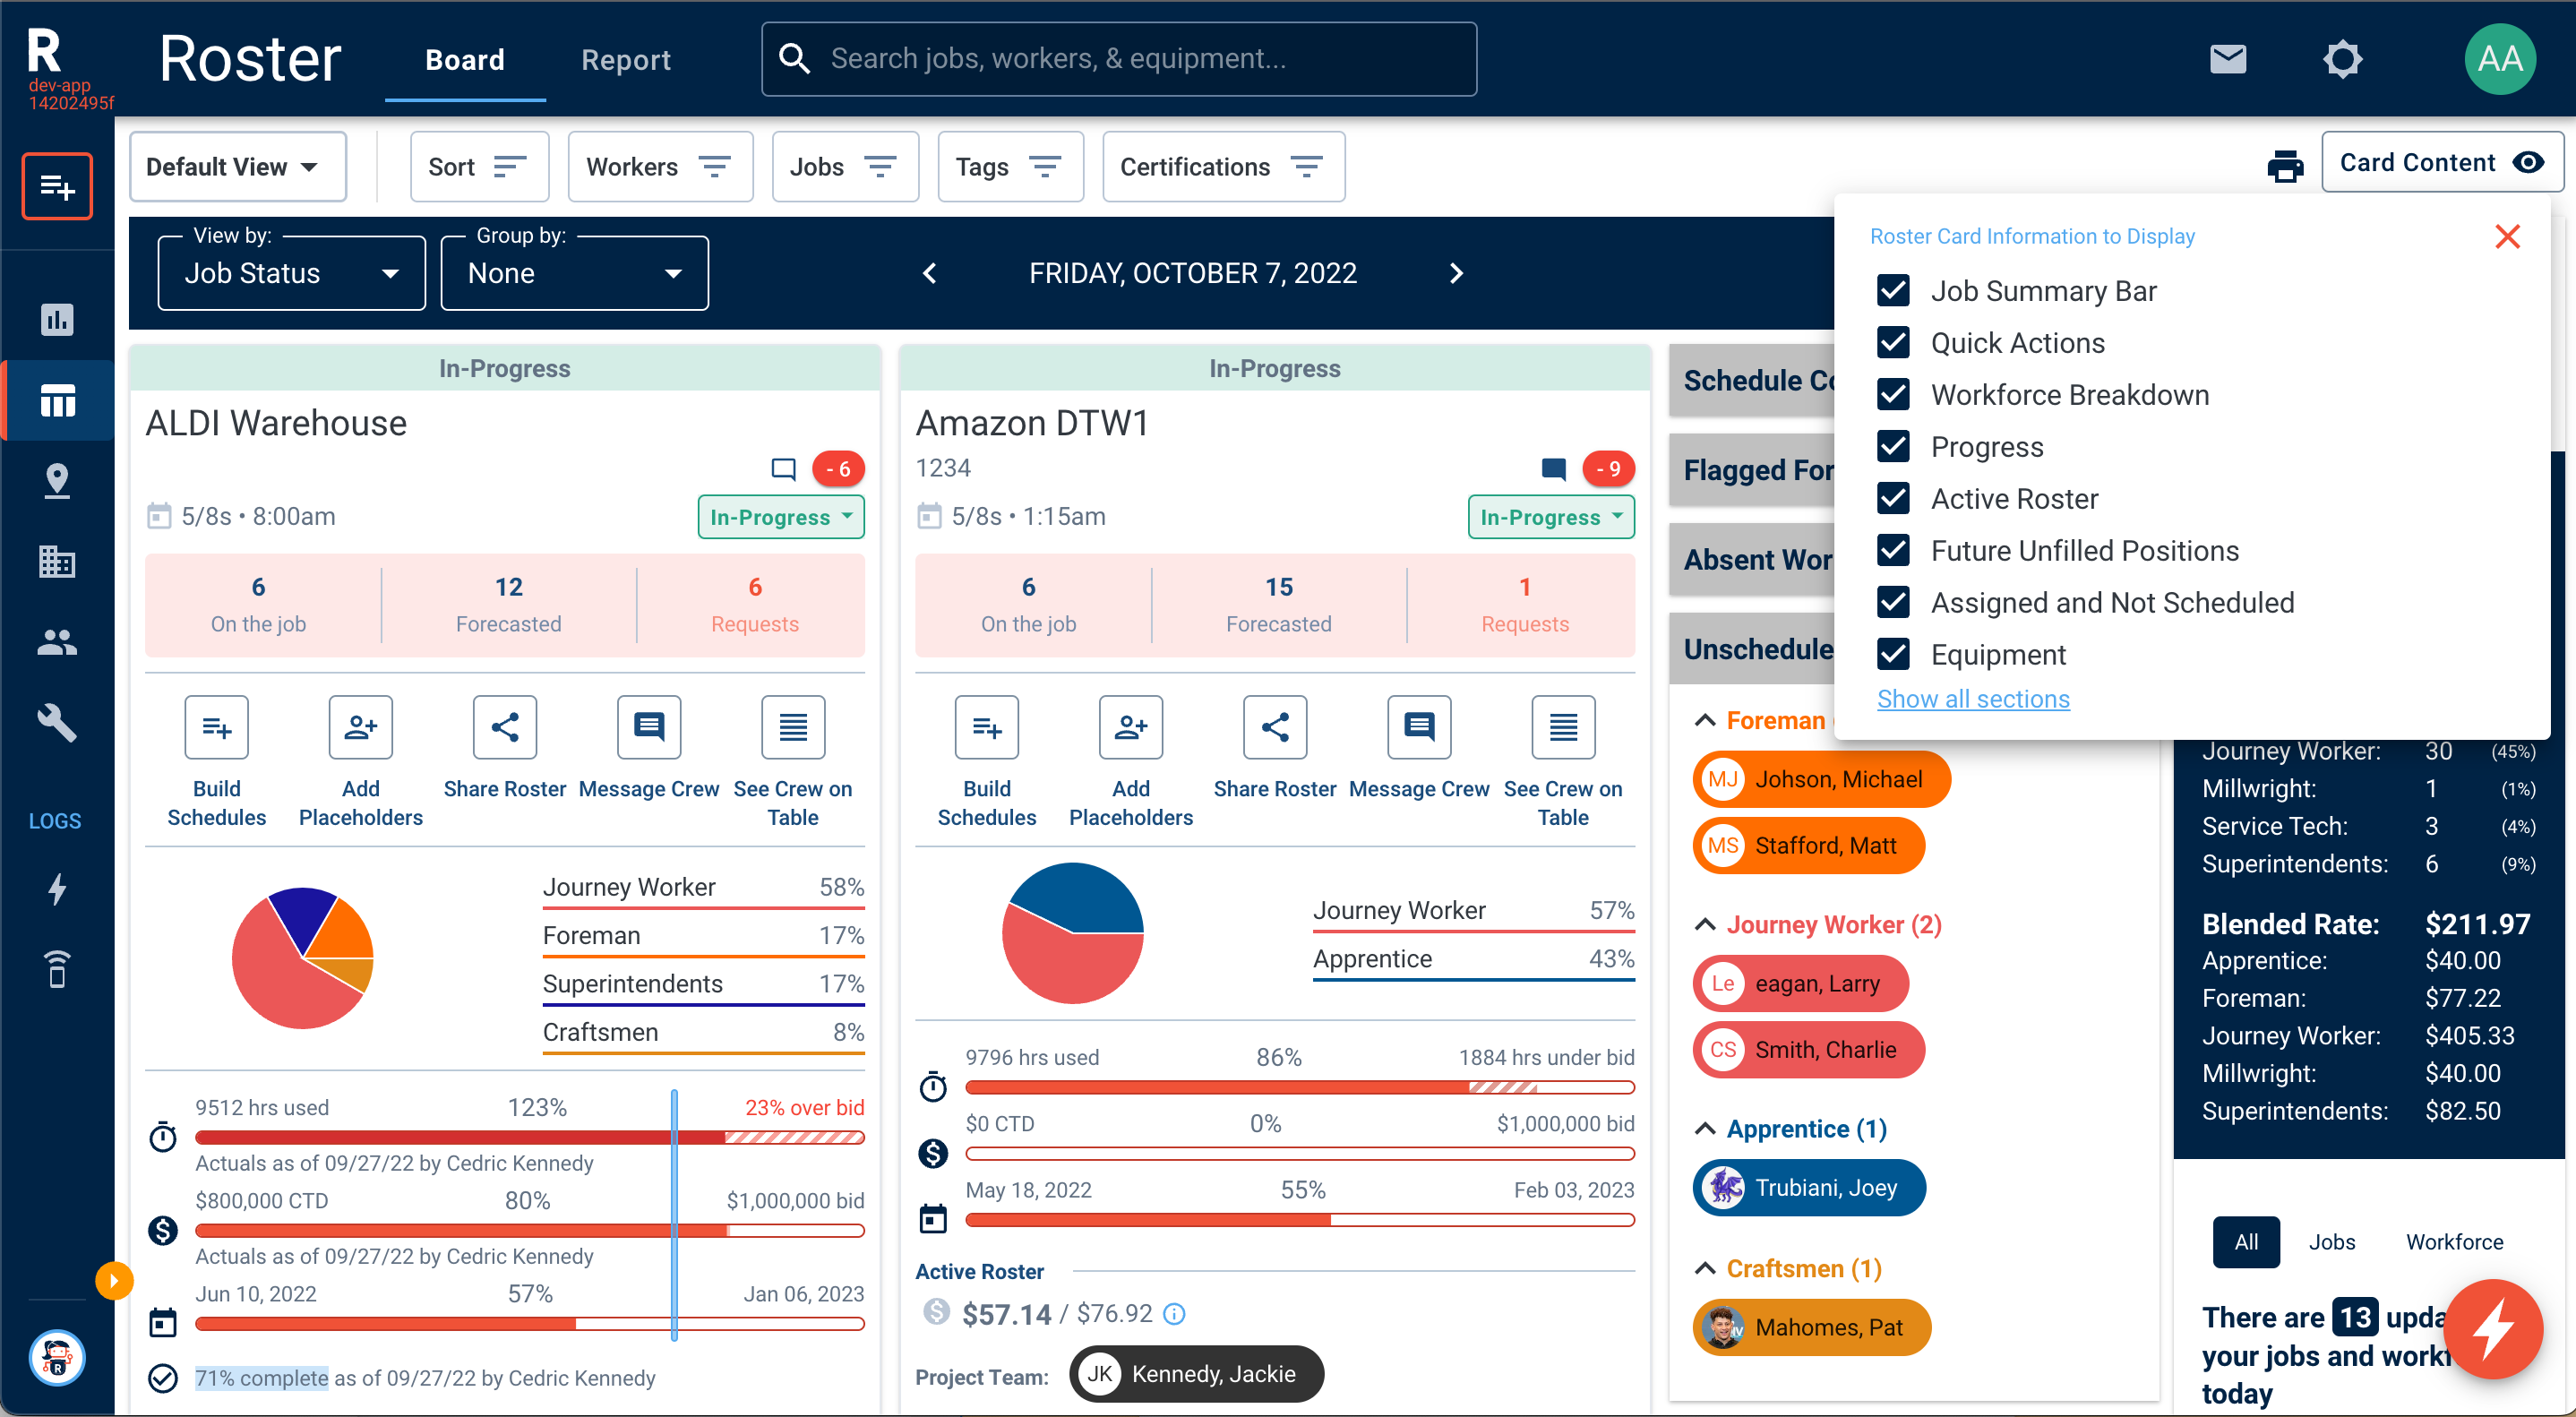
Task: Open Amazon DTW1 In-Progress status dropdown
Action: pyautogui.click(x=1550, y=517)
